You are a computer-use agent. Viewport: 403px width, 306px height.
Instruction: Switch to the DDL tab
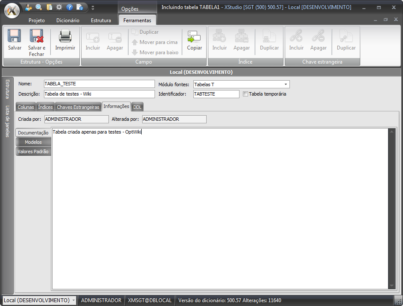pyautogui.click(x=137, y=107)
